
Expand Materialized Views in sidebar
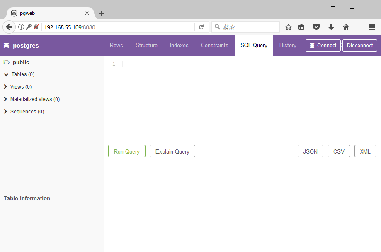click(5, 99)
